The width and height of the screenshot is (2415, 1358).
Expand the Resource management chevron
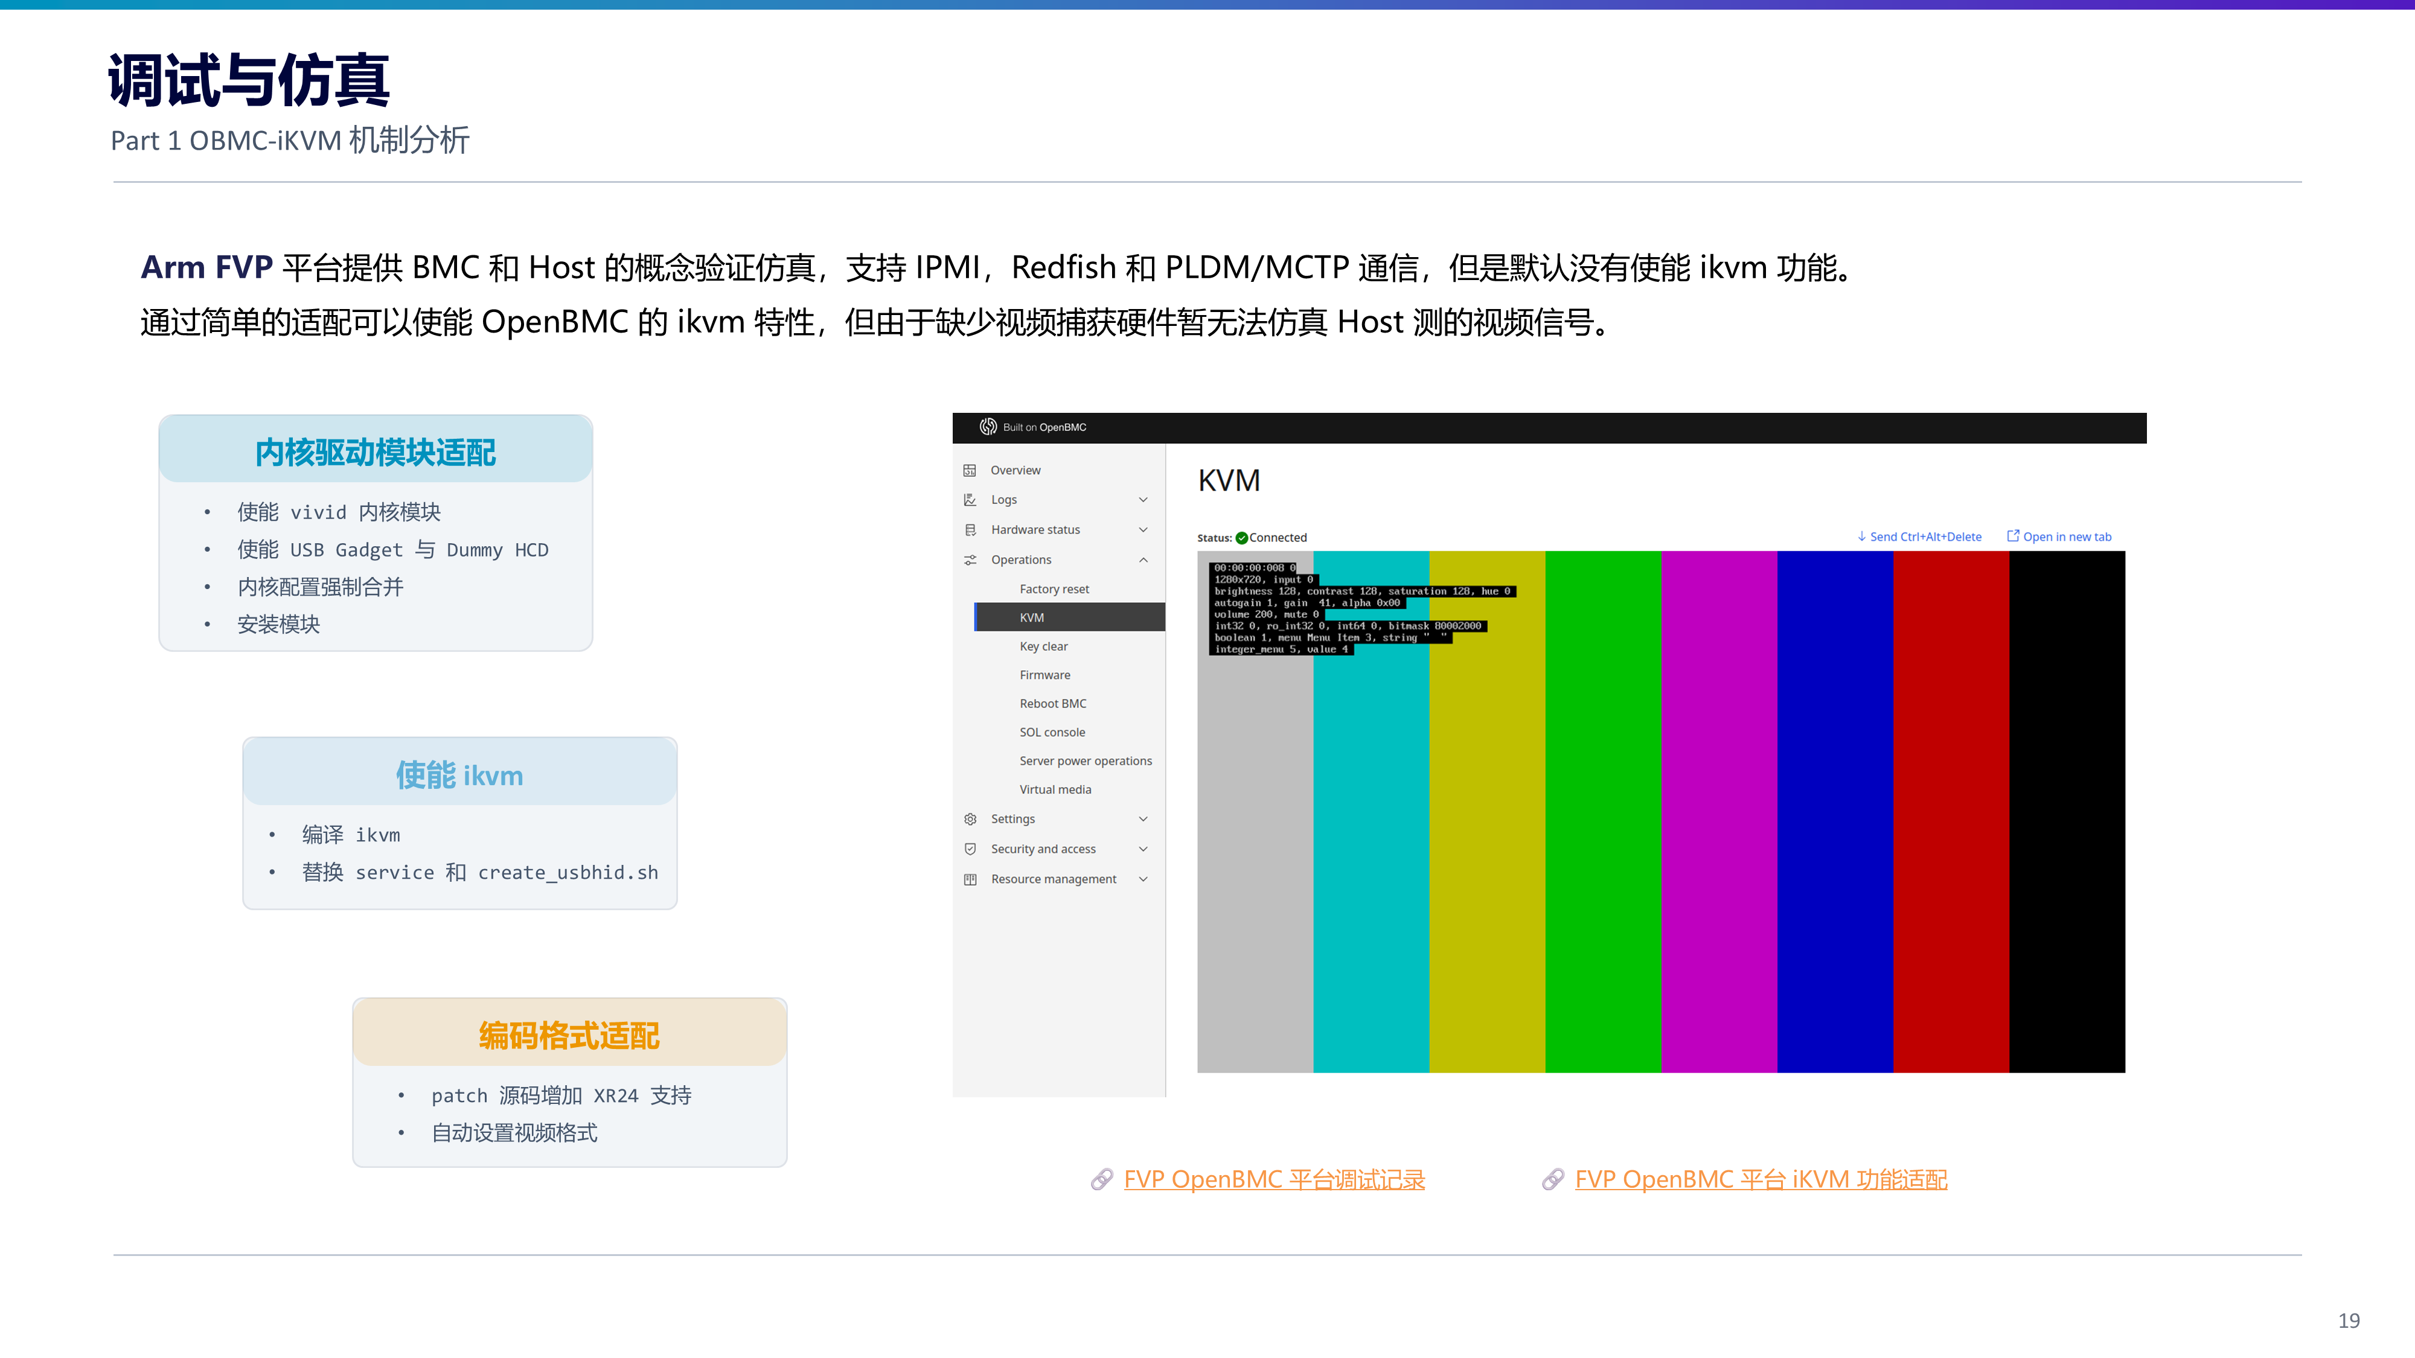coord(1143,879)
